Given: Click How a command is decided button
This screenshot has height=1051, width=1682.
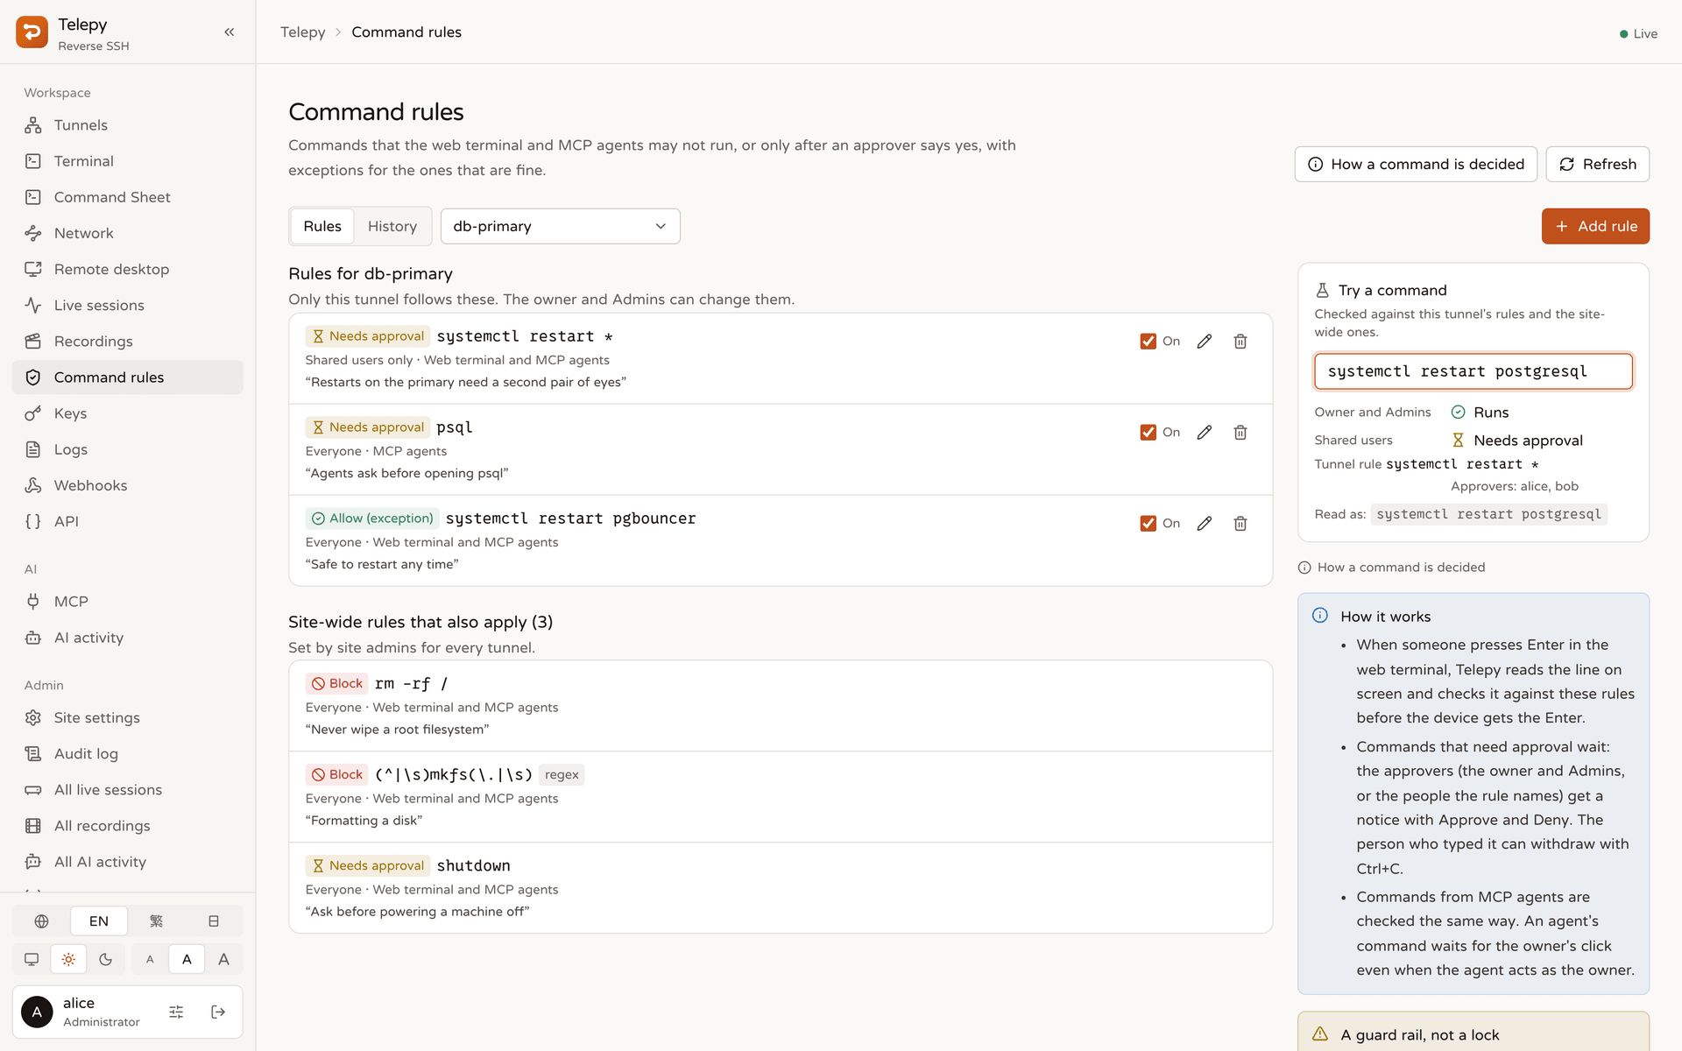Looking at the screenshot, I should pyautogui.click(x=1416, y=165).
